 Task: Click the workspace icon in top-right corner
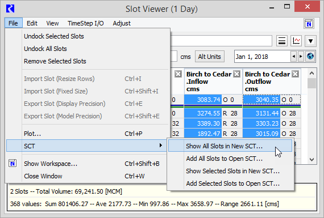(x=309, y=23)
